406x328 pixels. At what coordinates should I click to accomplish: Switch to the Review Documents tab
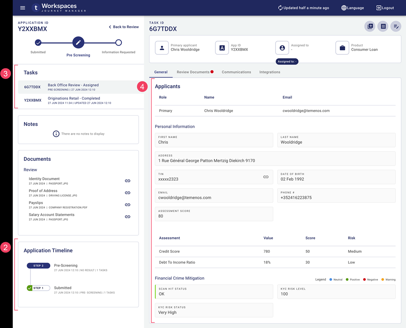pos(193,72)
